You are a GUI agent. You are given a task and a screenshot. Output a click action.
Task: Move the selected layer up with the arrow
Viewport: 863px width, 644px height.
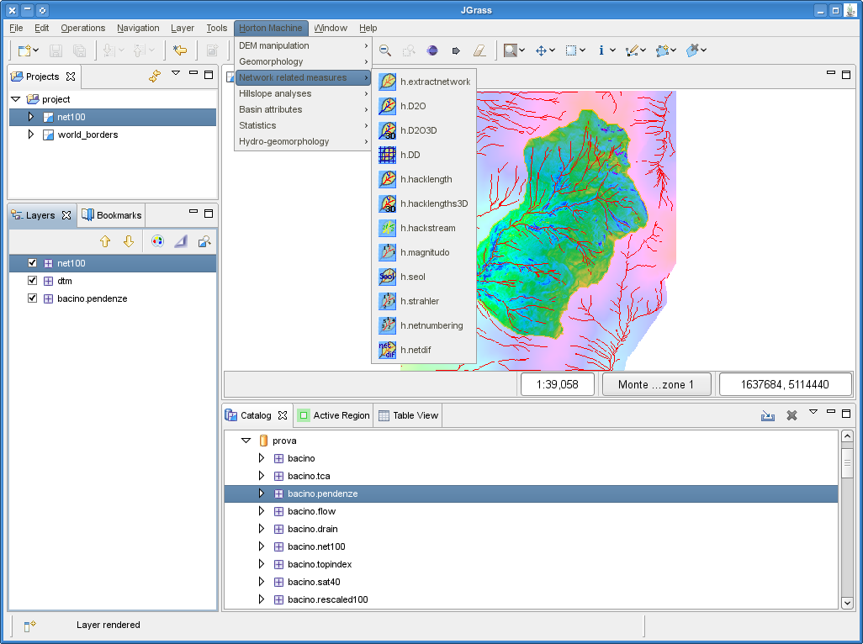[105, 241]
